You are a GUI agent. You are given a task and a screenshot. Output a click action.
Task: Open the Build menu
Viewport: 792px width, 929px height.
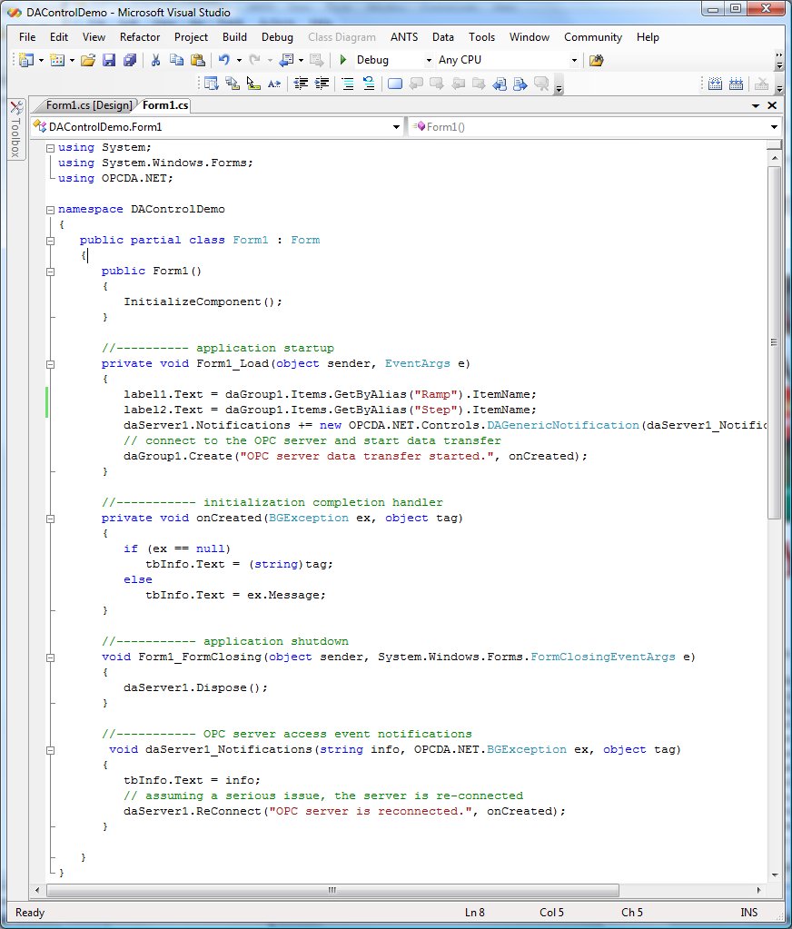[234, 36]
